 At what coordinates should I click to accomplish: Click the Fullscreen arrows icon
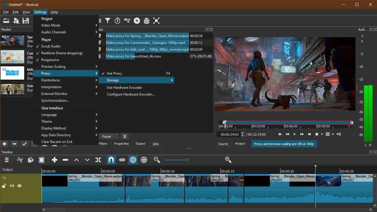pos(156,21)
